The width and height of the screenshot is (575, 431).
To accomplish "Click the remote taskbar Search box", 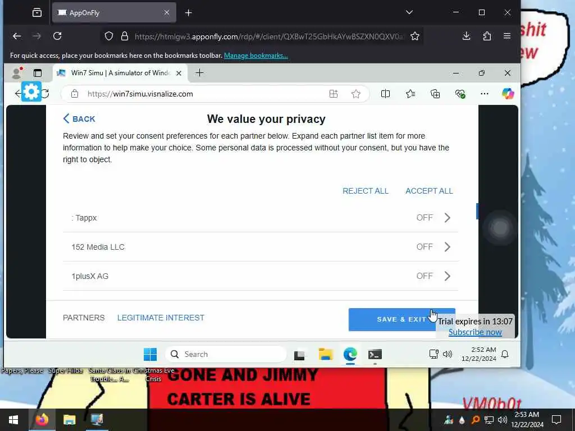I will point(226,354).
